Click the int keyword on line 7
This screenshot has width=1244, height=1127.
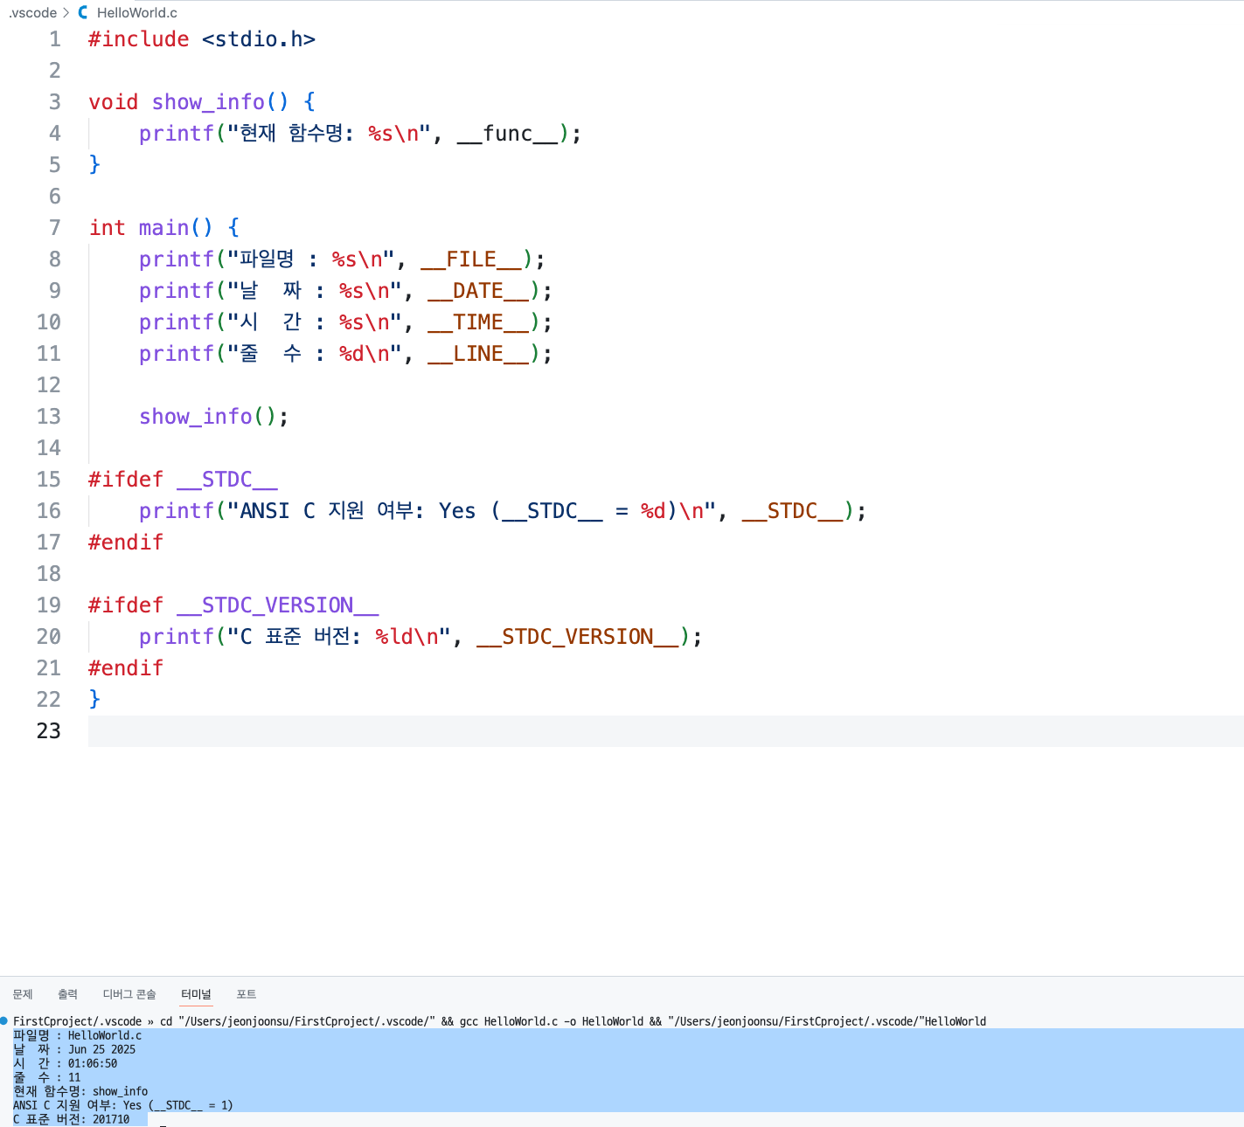[x=107, y=228]
